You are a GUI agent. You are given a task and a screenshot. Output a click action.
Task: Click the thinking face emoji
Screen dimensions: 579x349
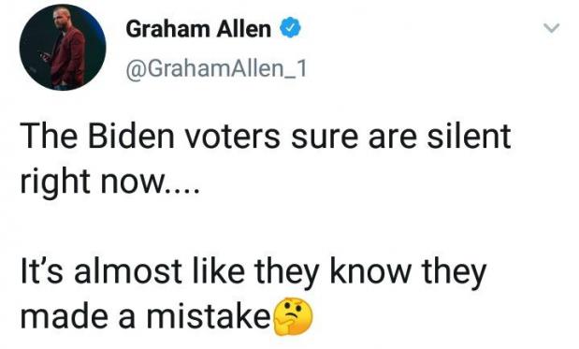(x=293, y=317)
